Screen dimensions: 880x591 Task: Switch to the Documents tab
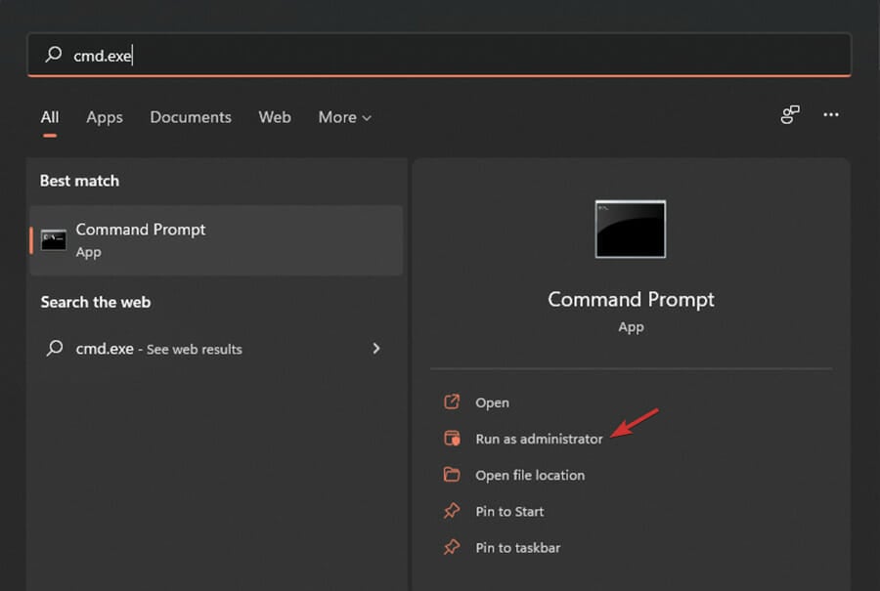[191, 117]
